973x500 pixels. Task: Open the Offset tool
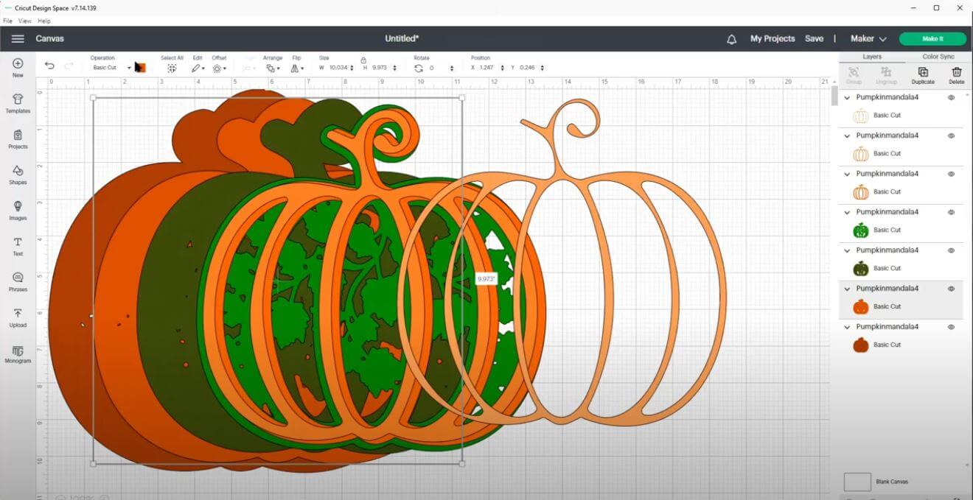[x=218, y=68]
